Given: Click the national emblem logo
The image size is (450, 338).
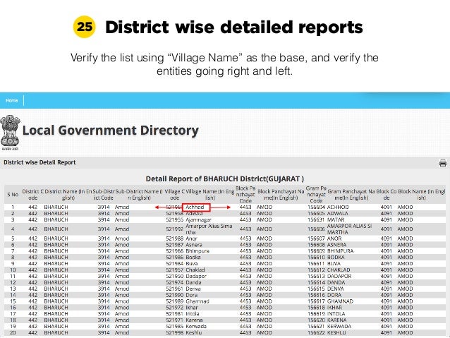Looking at the screenshot, I should coord(10,133).
